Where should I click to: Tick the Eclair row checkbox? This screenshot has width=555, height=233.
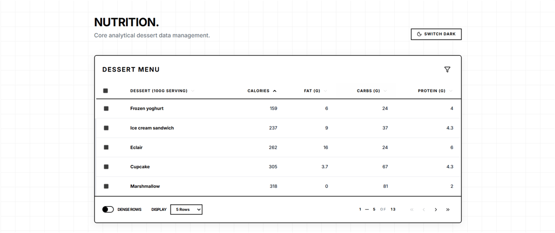point(106,148)
